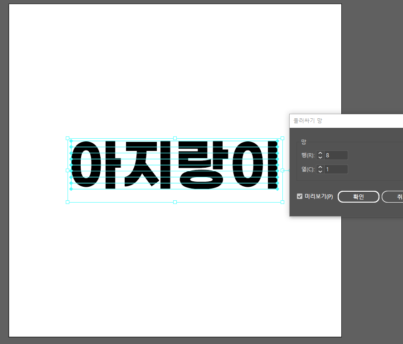The height and width of the screenshot is (344, 403).
Task: Click the 아지랑이 text object on canvas
Action: click(x=175, y=165)
